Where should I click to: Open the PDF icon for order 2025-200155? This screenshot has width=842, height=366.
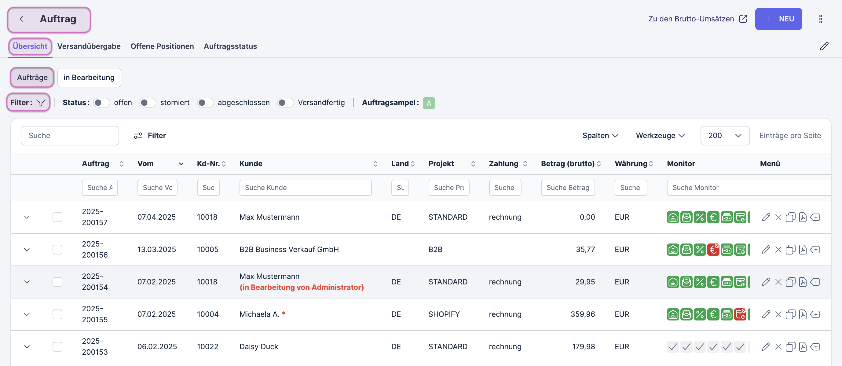[x=803, y=314]
